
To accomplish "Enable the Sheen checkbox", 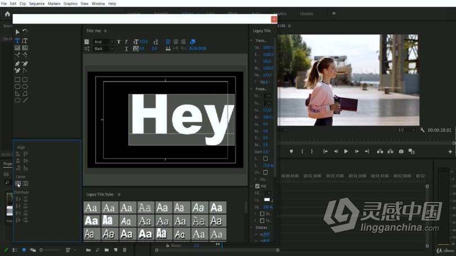I will [262, 214].
